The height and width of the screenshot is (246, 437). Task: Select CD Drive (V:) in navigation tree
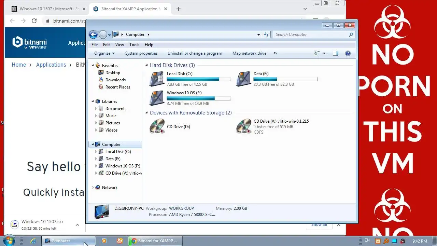123,173
